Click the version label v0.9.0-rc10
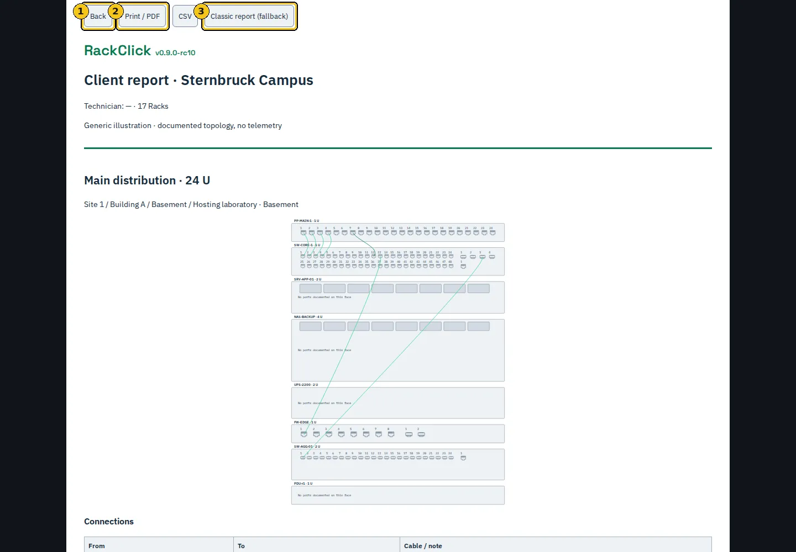The width and height of the screenshot is (796, 552). [175, 53]
